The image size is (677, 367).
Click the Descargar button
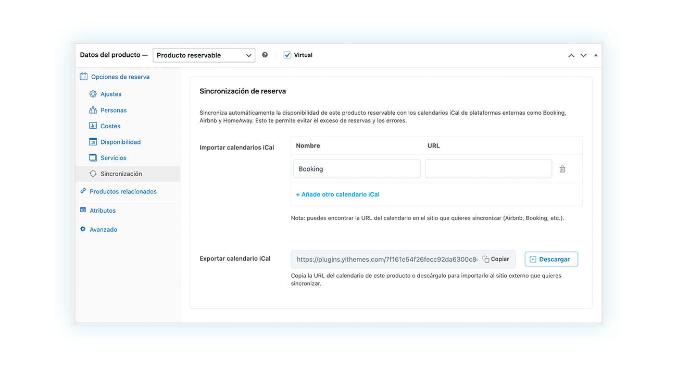coord(551,259)
